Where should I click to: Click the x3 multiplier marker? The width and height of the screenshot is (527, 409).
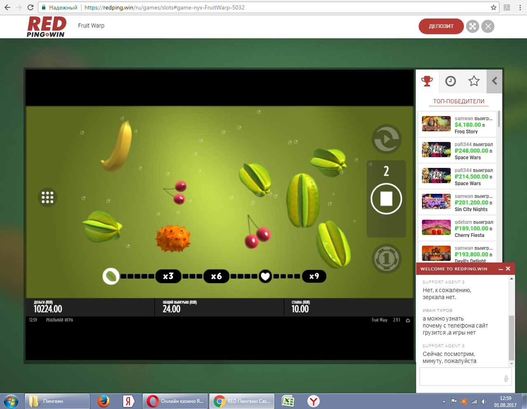(168, 276)
